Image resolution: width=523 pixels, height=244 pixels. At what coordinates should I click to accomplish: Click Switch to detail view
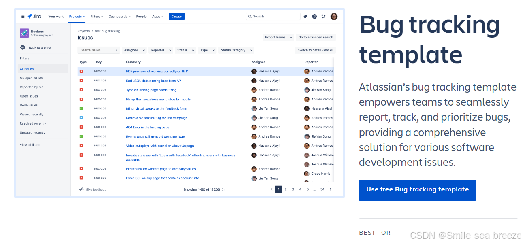[315, 50]
